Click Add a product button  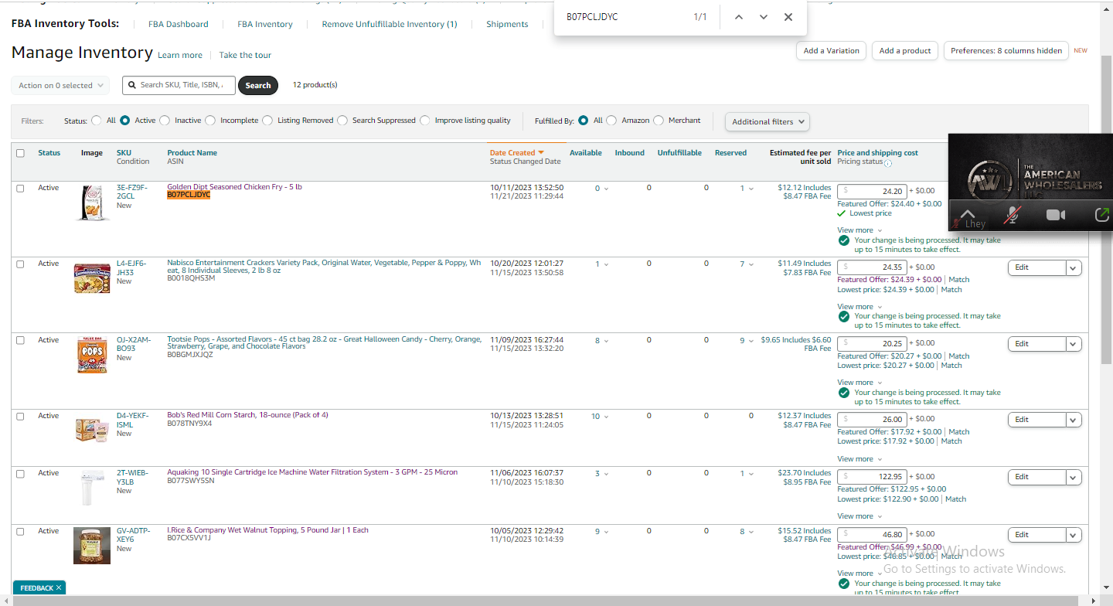click(x=905, y=50)
